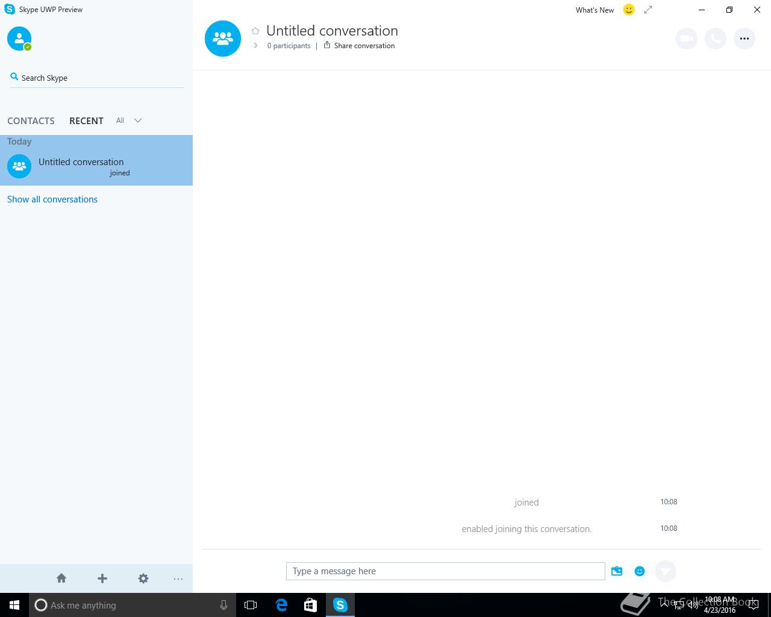Click the 'enabled joining this conversation.' message
Viewport: 771px width, 617px height.
tap(526, 529)
